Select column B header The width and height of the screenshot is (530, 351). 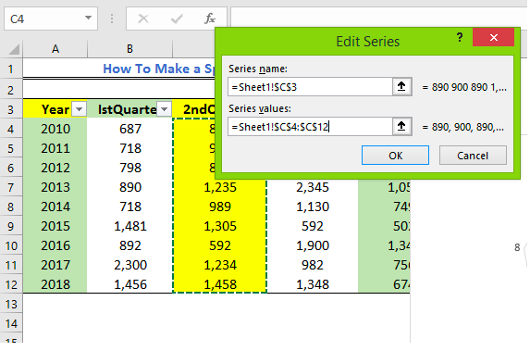[129, 49]
